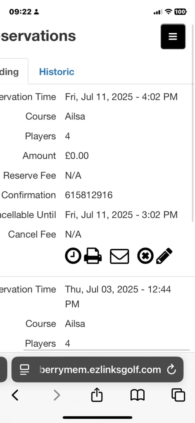195x423 pixels.
Task: Go back with Safari back arrow
Action: pyautogui.click(x=15, y=395)
